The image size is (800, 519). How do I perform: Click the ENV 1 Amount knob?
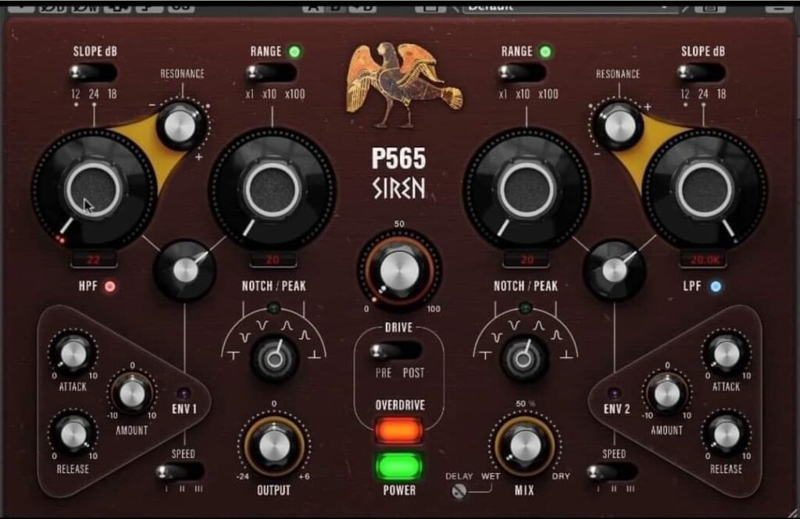tap(131, 393)
